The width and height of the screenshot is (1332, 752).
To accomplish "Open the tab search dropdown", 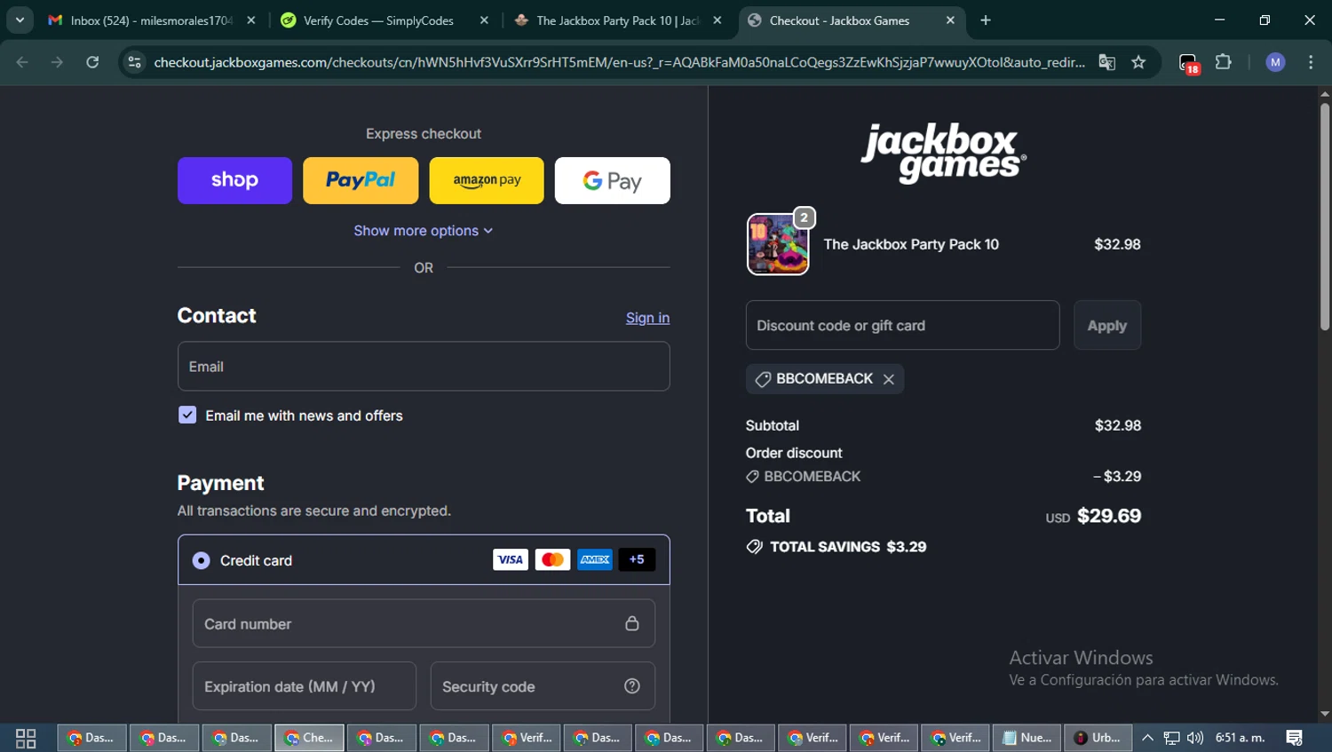I will tap(20, 20).
